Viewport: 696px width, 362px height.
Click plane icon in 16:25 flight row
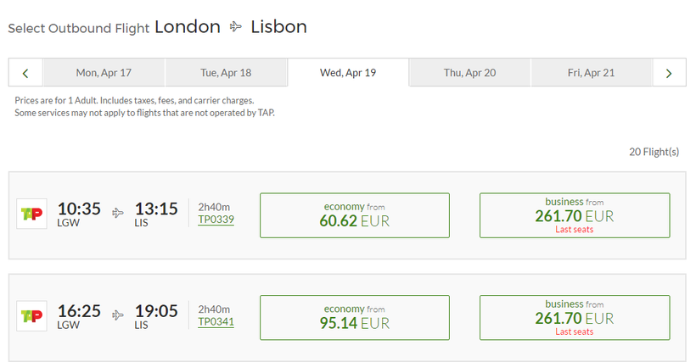pyautogui.click(x=118, y=316)
